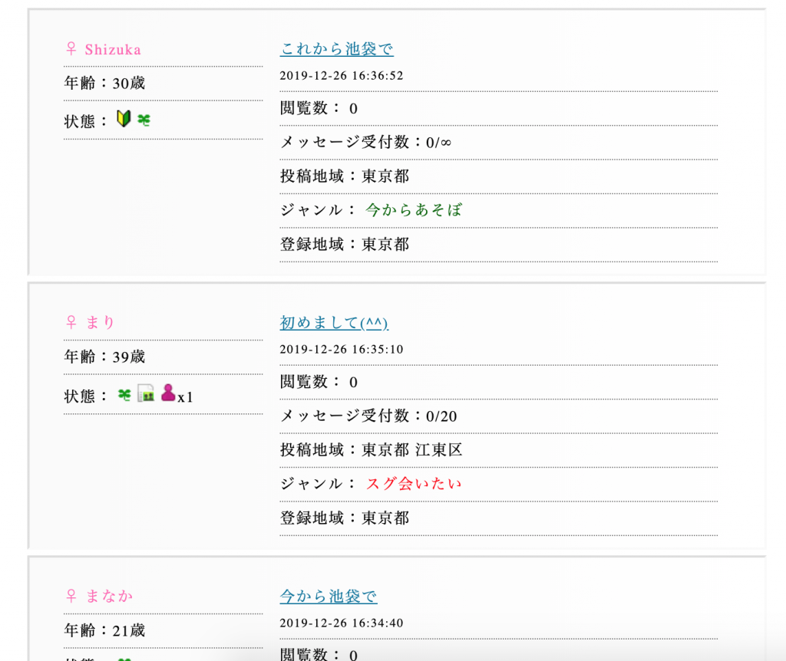Click the green clover icon in Shizuka's status
The image size is (786, 661).
point(144,120)
